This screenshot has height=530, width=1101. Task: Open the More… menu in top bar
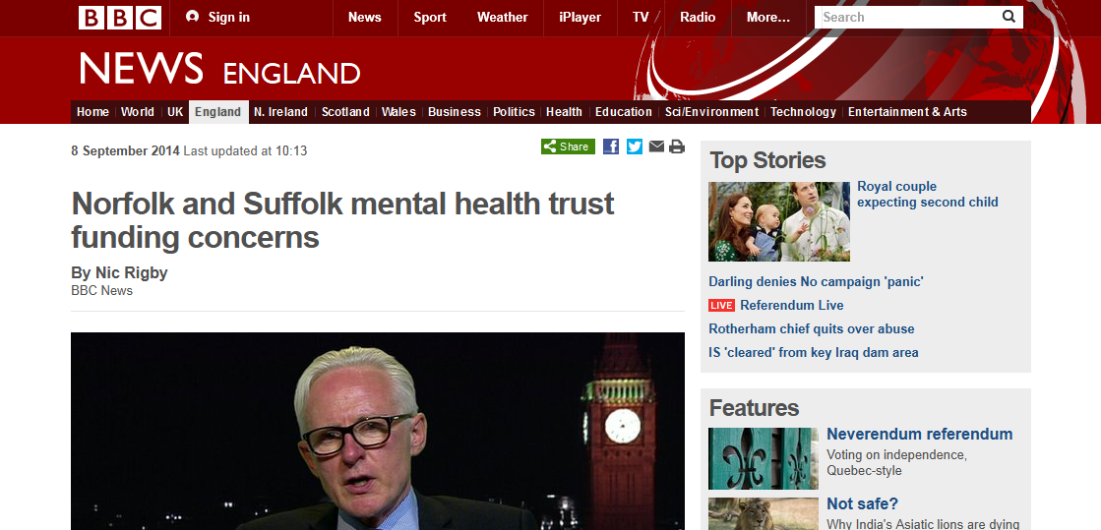click(768, 18)
